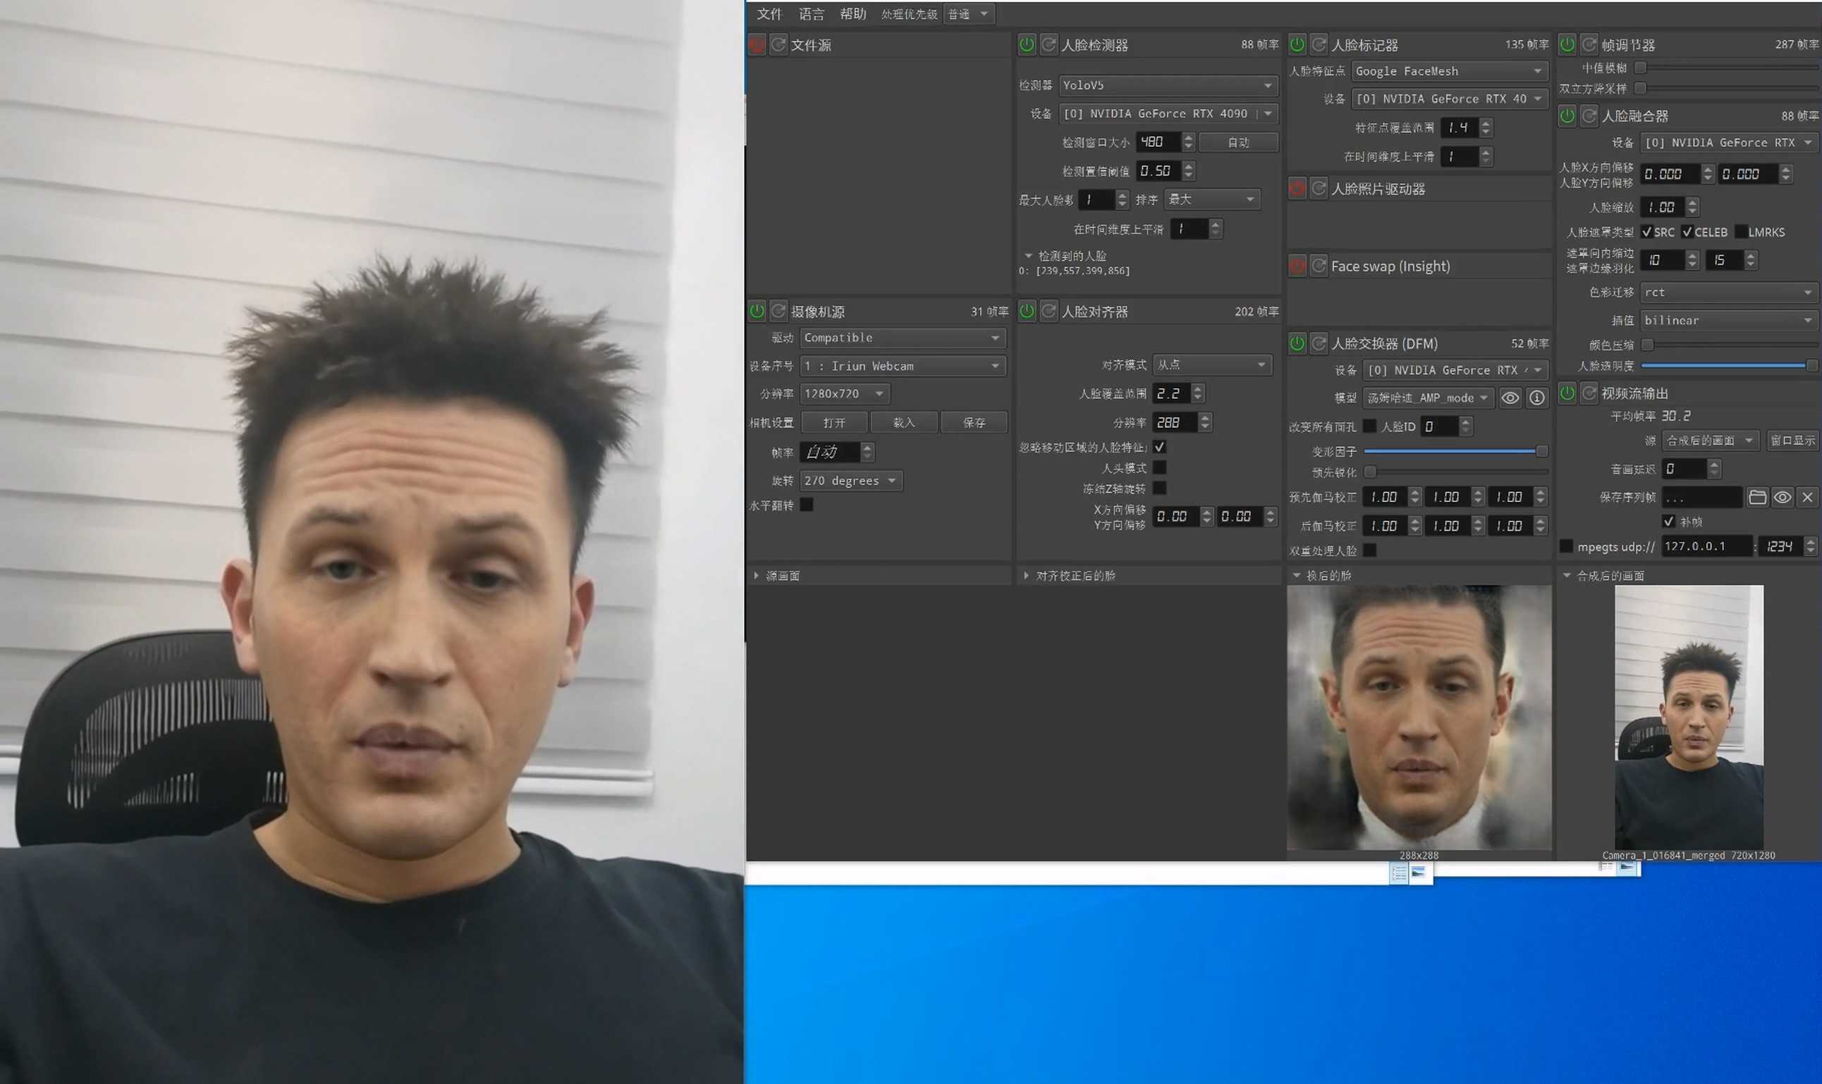Click the 窗口显示 button
The width and height of the screenshot is (1822, 1084).
click(x=1792, y=441)
